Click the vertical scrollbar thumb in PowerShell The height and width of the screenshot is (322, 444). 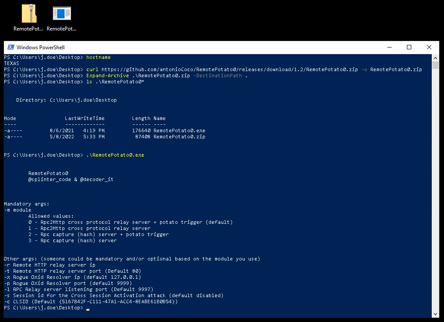pos(435,65)
